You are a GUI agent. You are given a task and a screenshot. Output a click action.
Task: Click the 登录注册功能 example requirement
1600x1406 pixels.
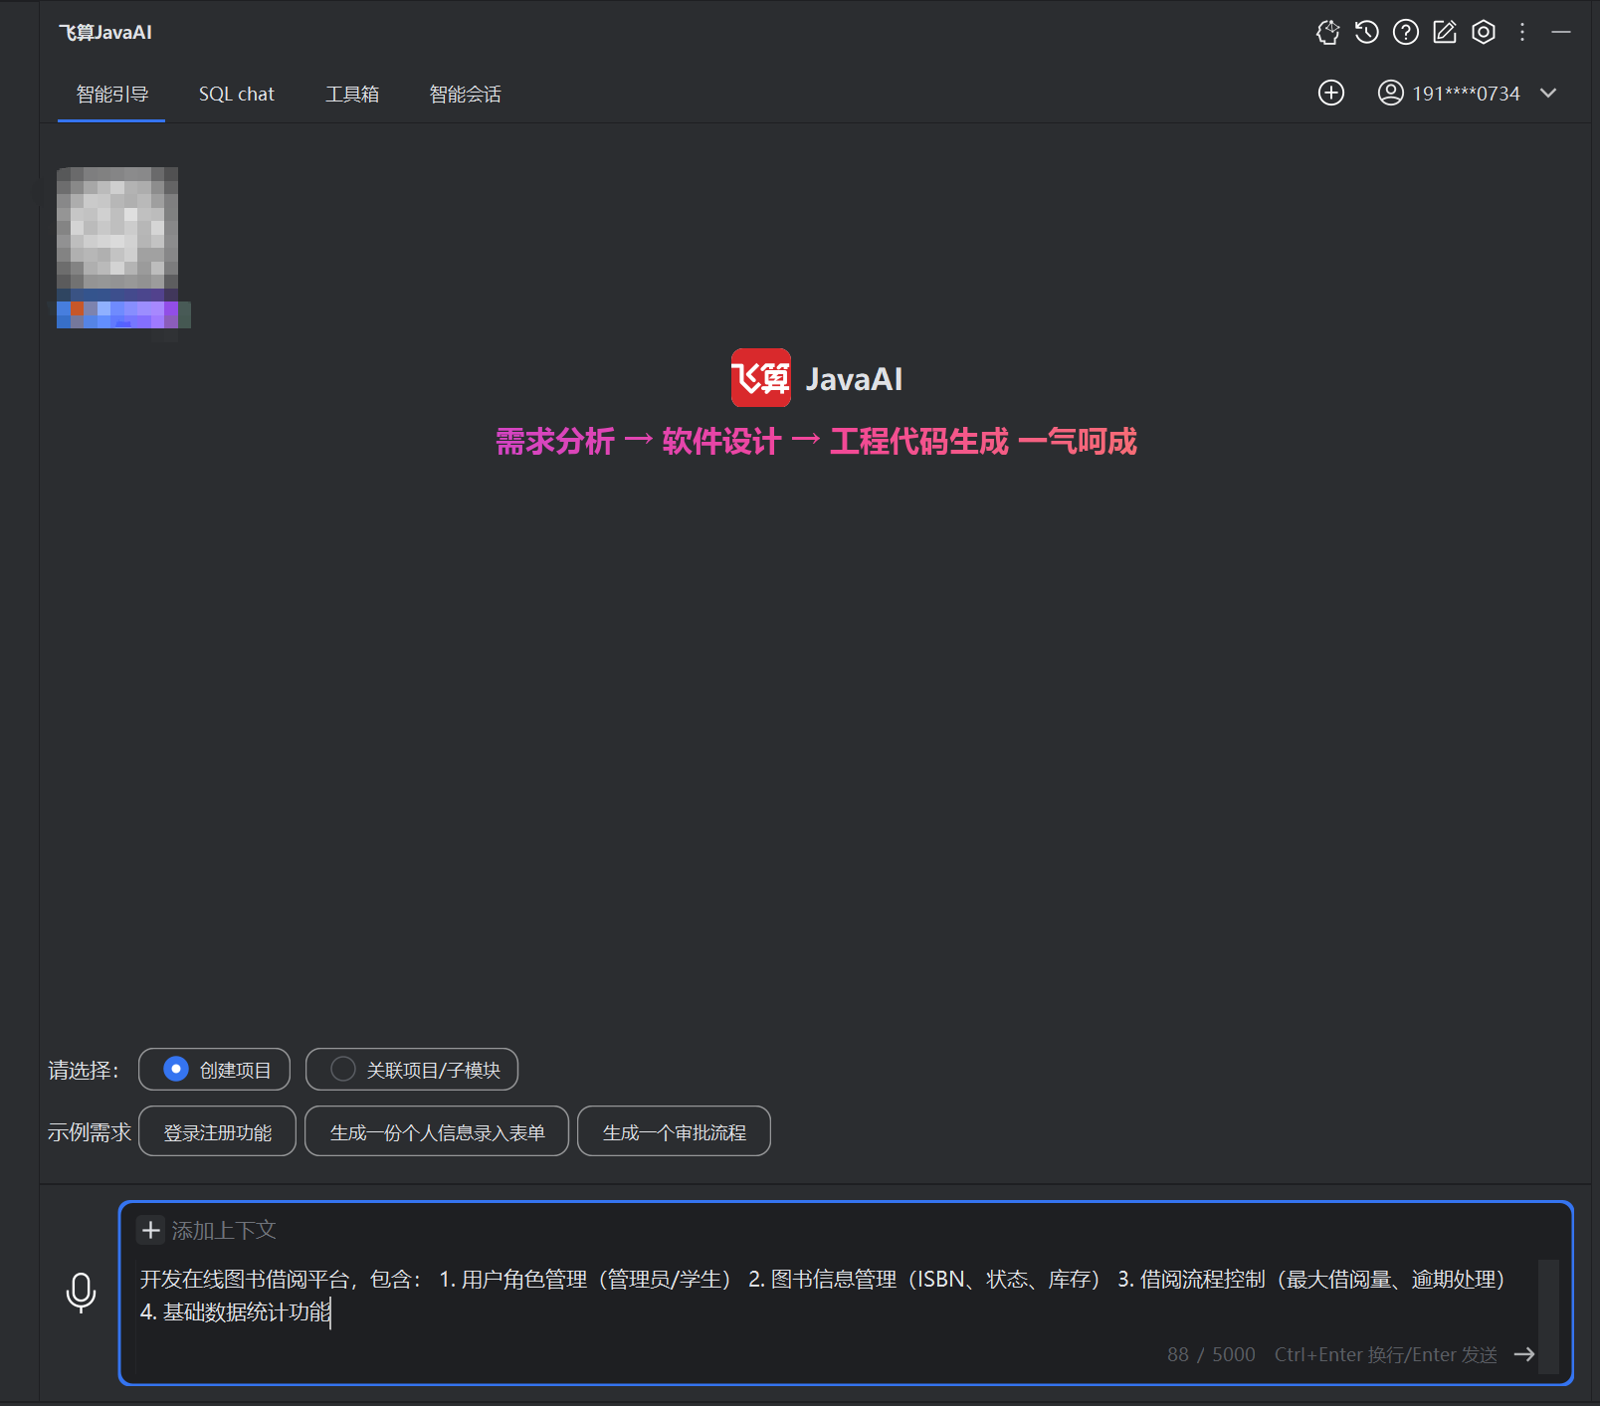coord(217,1131)
